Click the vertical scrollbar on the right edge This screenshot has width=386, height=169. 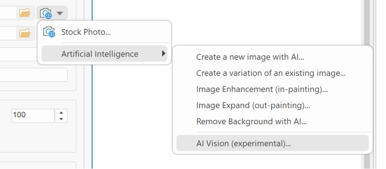pyautogui.click(x=367, y=84)
